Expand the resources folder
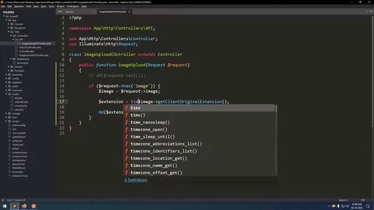Viewport: 374px width, 210px height. tap(6, 90)
